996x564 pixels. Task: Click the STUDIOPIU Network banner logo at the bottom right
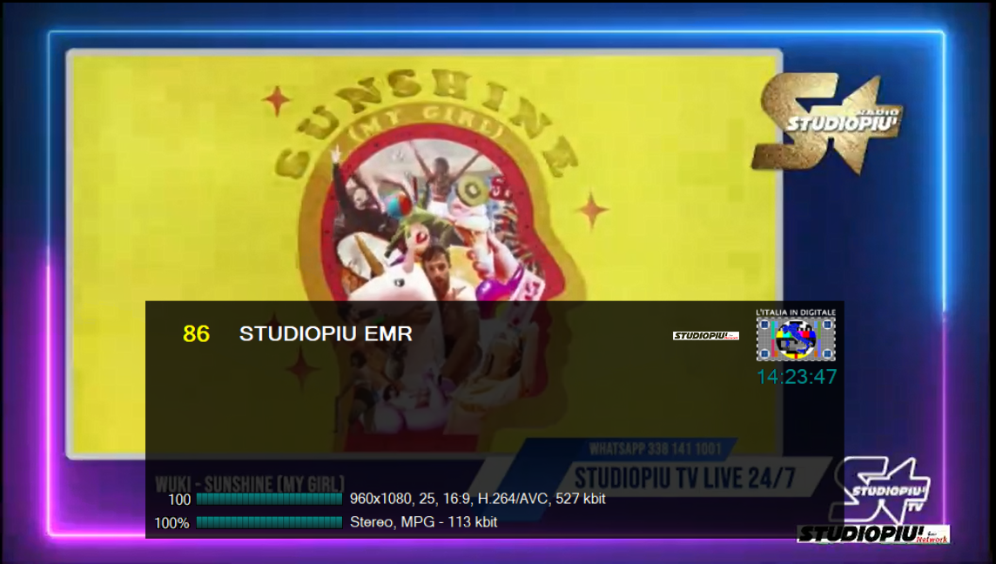(873, 534)
